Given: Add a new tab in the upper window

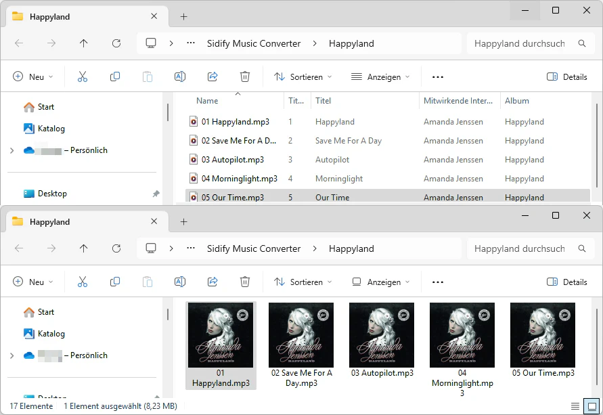Looking at the screenshot, I should click(184, 16).
